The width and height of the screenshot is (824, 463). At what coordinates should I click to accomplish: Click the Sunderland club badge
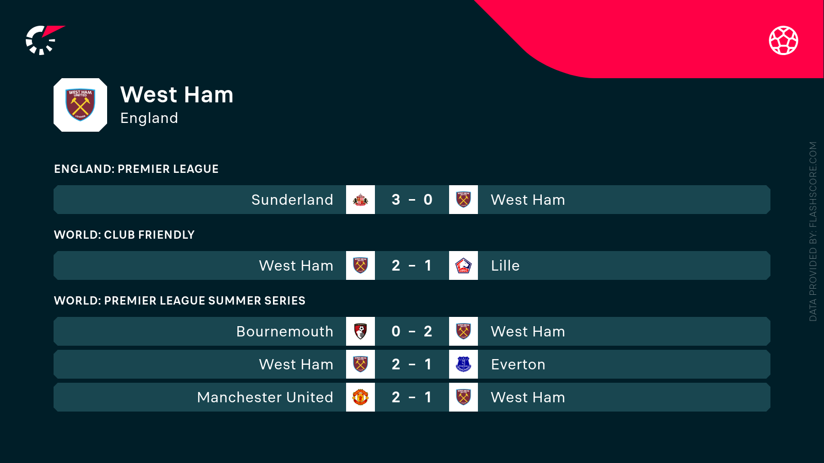coord(360,200)
